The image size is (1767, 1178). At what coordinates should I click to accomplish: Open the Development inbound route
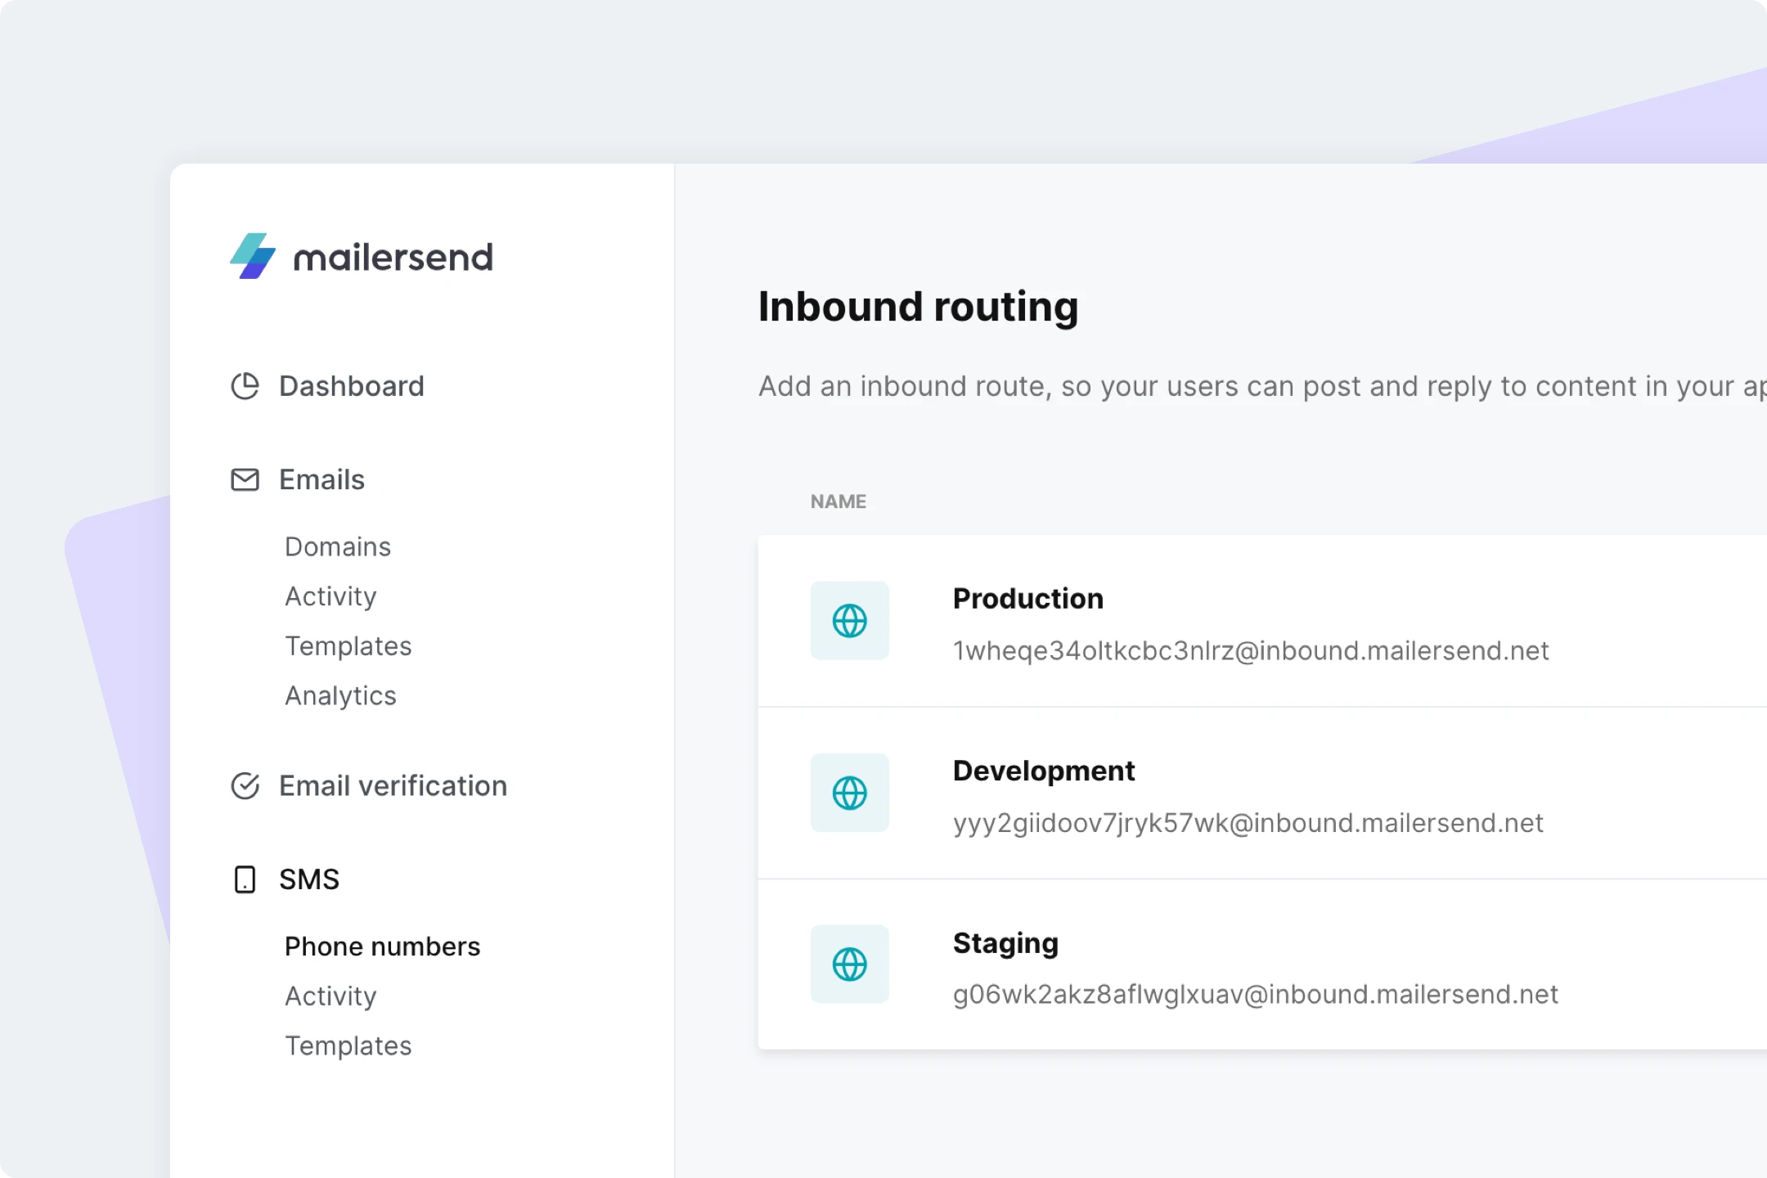[1262, 793]
